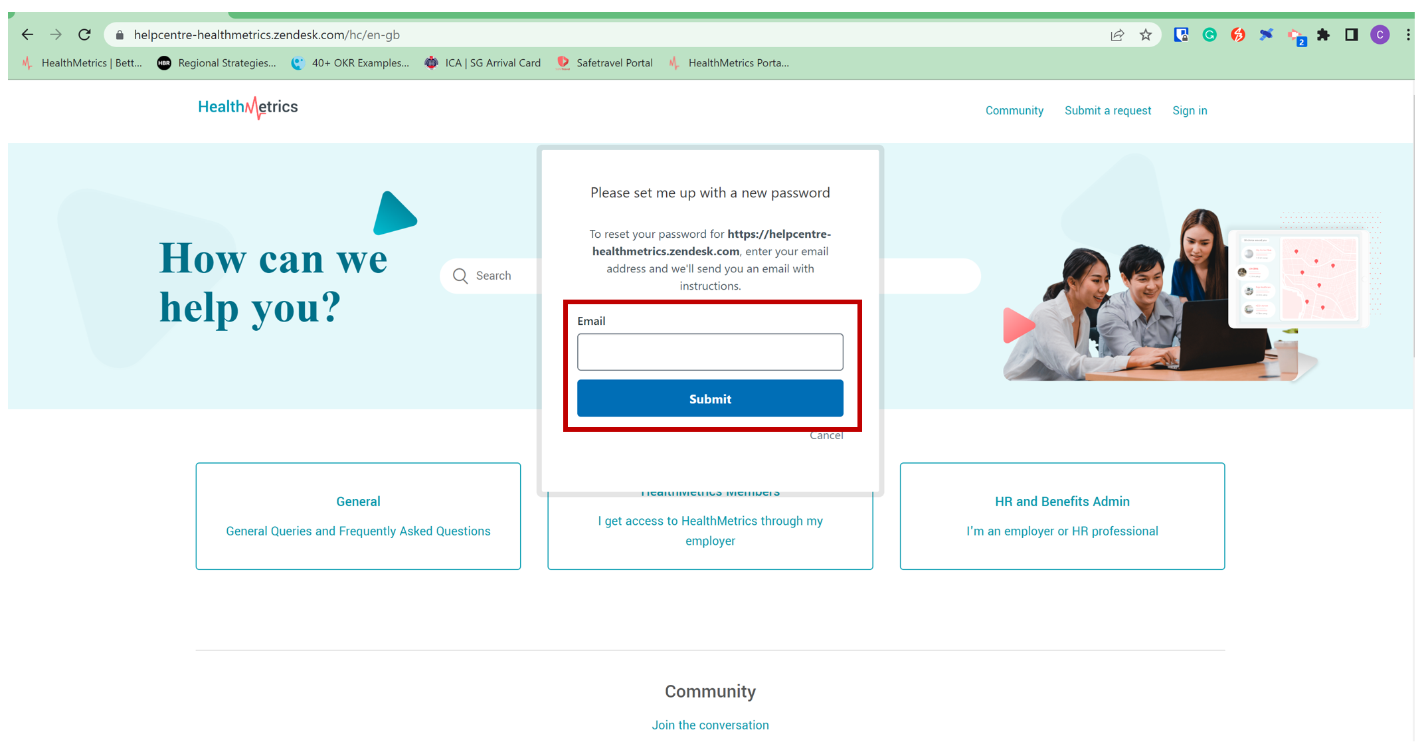Focus the Email input field
The image size is (1426, 748).
pos(710,351)
